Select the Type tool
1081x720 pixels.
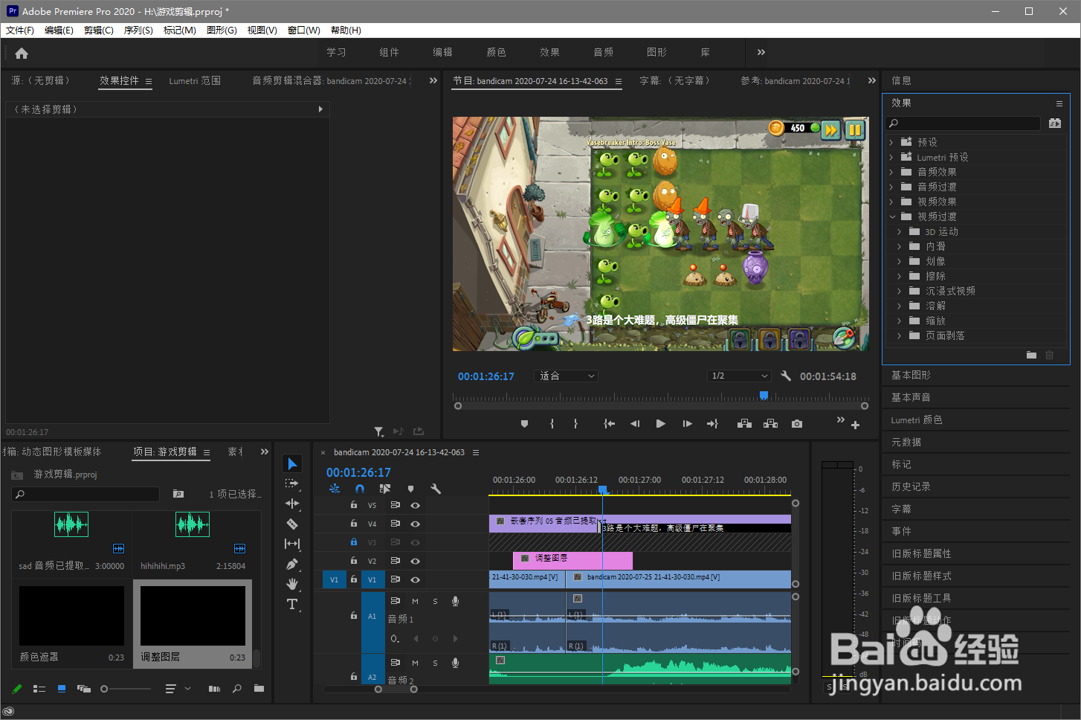pos(292,604)
